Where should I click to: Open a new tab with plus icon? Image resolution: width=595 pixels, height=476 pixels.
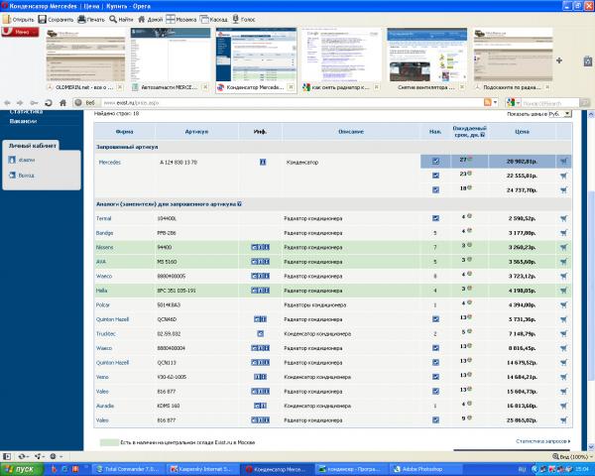coord(559,60)
